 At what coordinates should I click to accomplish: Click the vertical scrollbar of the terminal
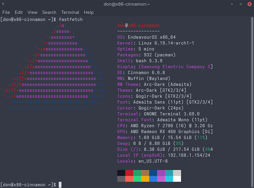(x=252, y=102)
